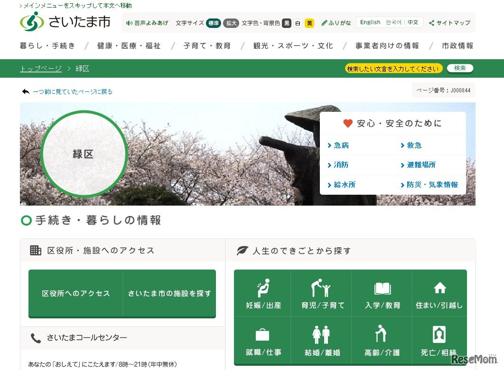Set text size back to 標準
Viewport: 504px width, 370px height.
click(x=213, y=23)
